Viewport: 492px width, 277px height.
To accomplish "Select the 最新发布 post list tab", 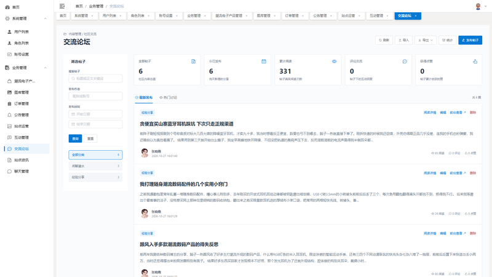I will [x=144, y=98].
